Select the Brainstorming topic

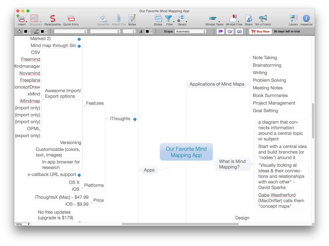point(267,65)
